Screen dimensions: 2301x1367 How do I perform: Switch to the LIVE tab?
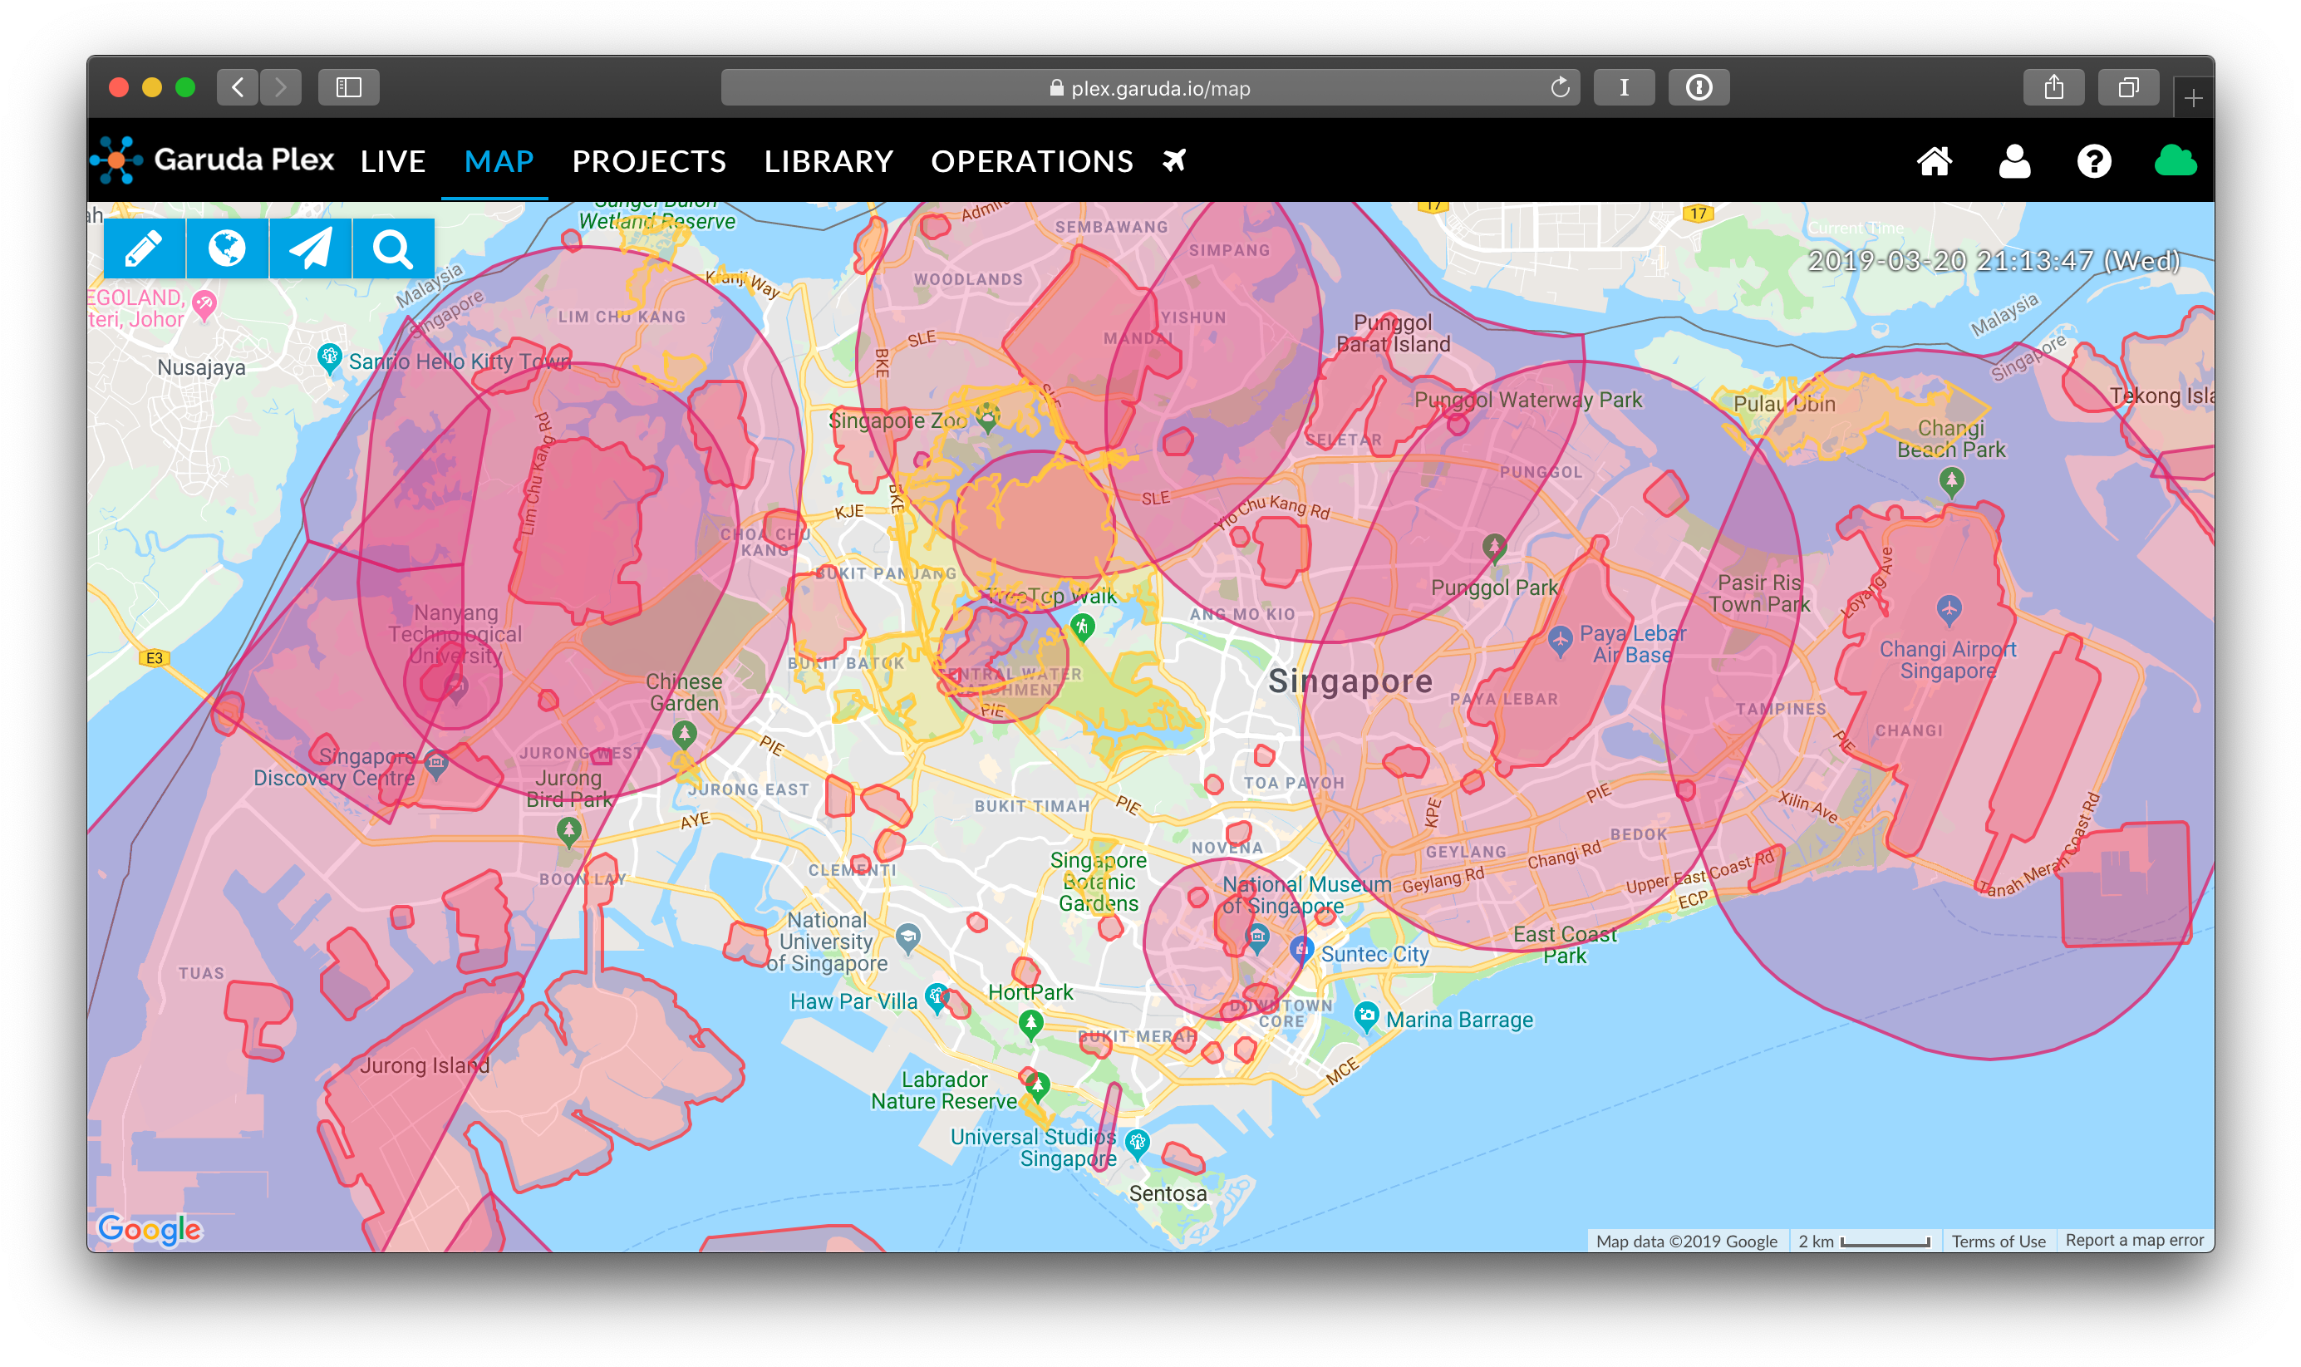pos(393,161)
